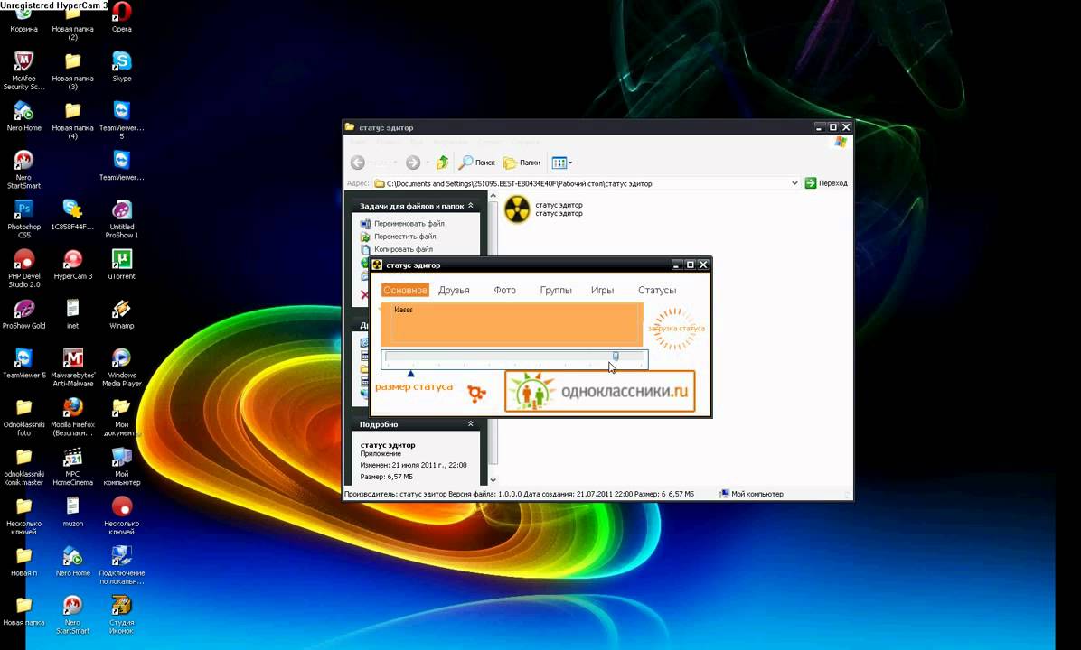Select the Студия Иконок desktop icon

[121, 616]
